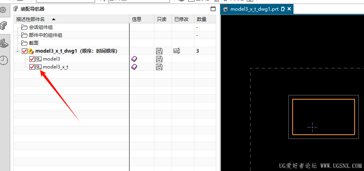Click the read-only disk icon for model3
Image resolution: width=364 pixels, height=171 pixels.
(160, 59)
